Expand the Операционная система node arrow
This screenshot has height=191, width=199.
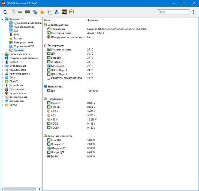tap(2, 58)
